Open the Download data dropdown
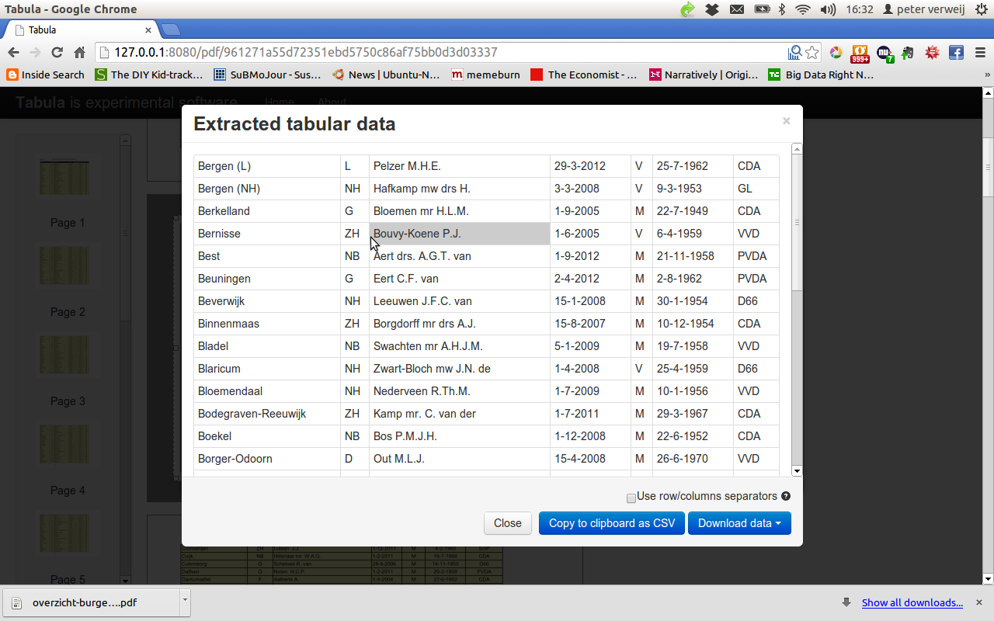Image resolution: width=994 pixels, height=621 pixels. 739,523
